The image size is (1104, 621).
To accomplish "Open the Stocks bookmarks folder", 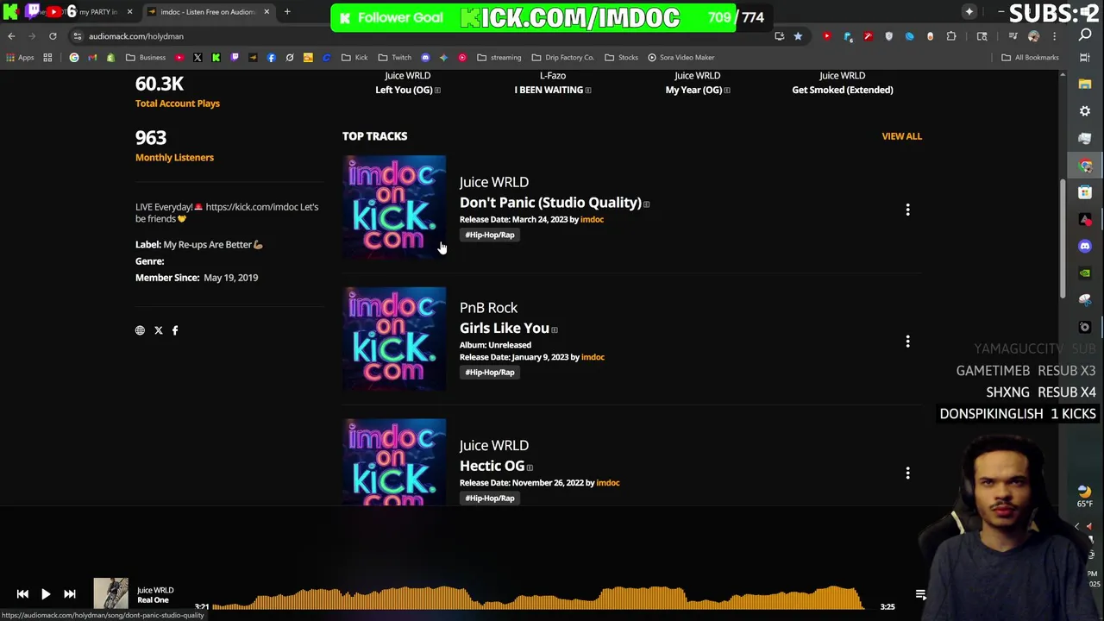I will [622, 58].
